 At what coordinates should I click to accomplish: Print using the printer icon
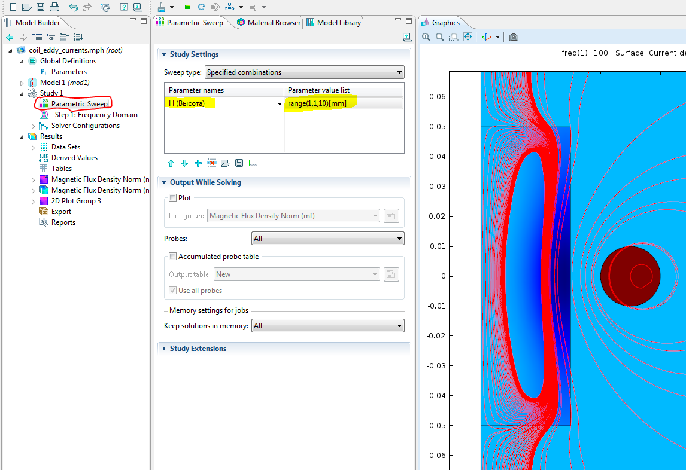click(x=54, y=7)
